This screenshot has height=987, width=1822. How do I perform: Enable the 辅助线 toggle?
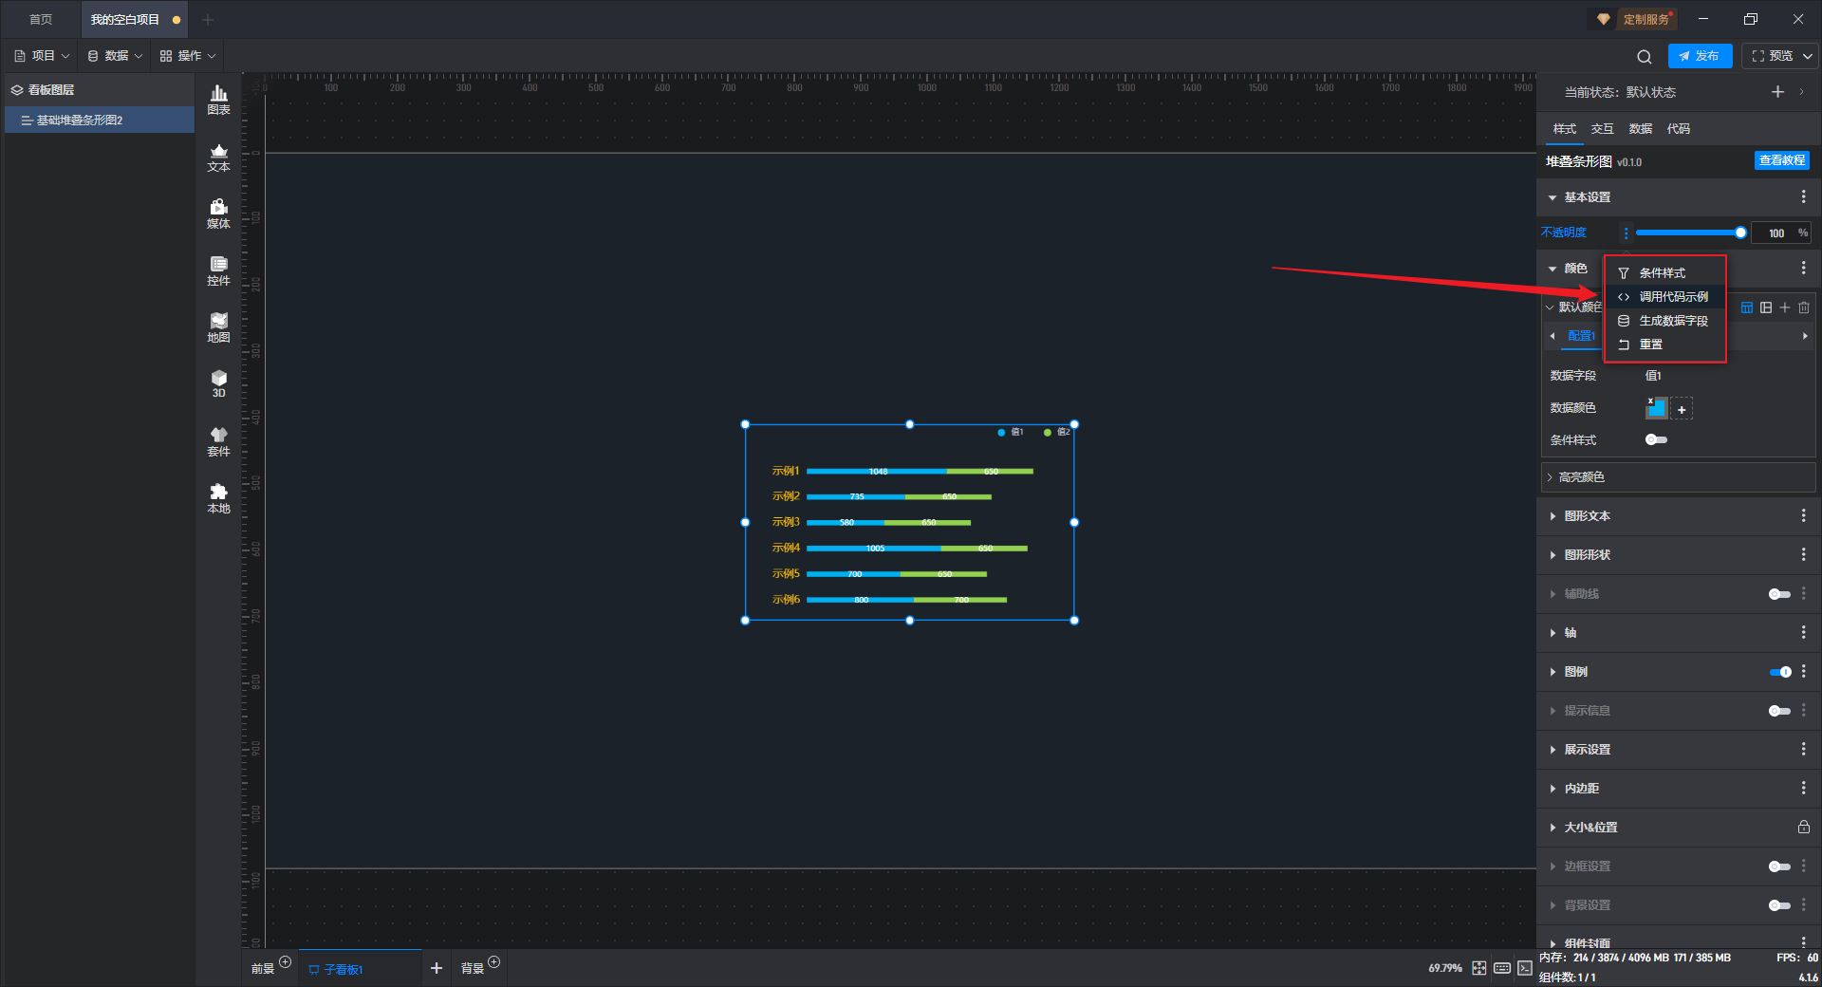1779,594
